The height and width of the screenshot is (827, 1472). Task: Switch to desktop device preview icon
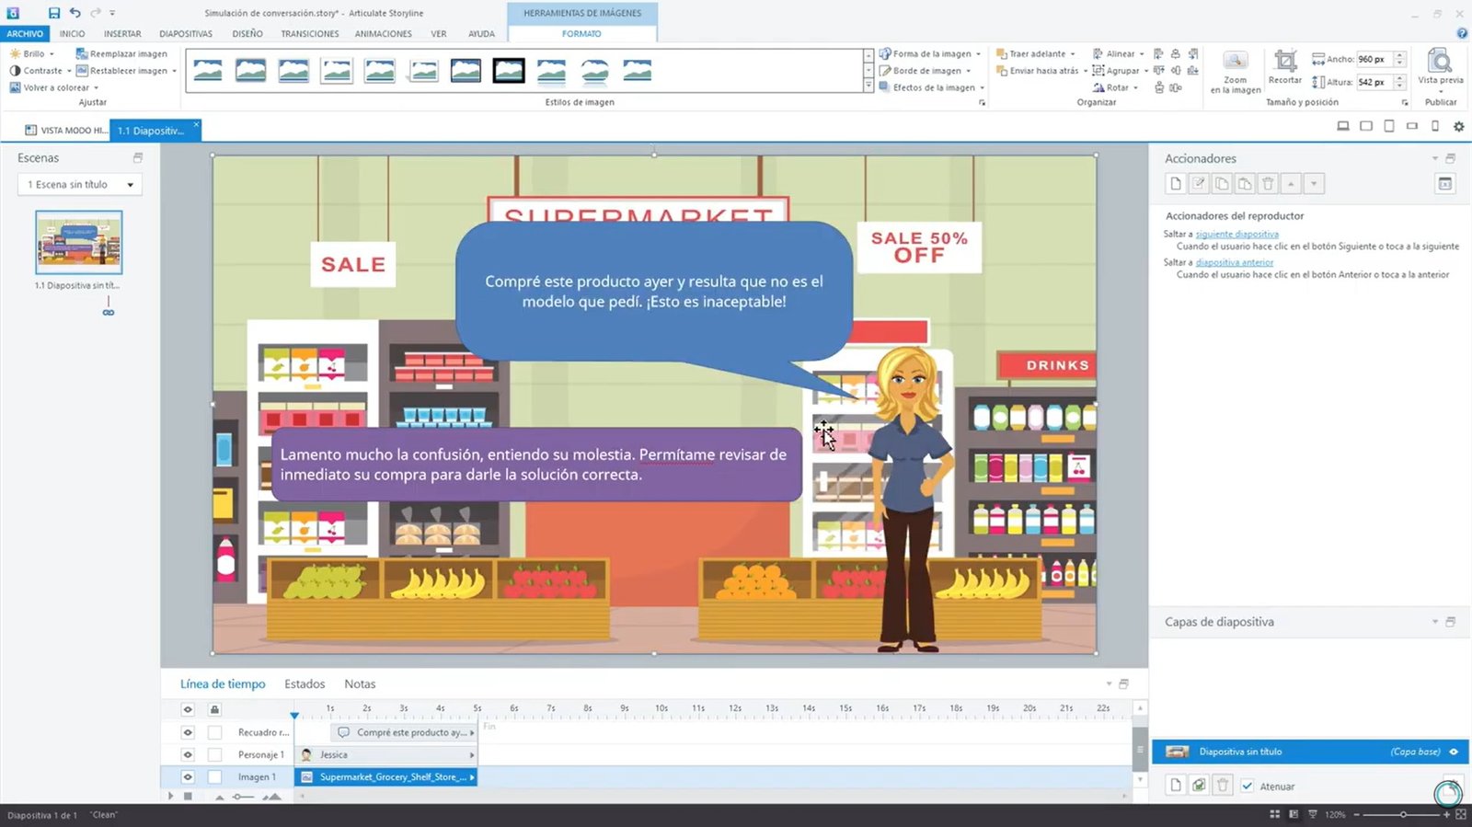(1343, 126)
